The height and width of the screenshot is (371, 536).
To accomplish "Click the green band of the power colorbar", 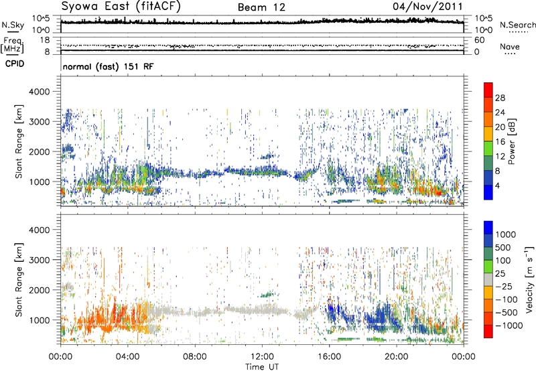I will 488,149.
